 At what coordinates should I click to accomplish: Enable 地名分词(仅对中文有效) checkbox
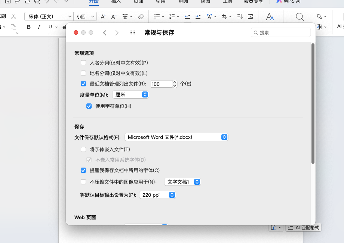click(83, 73)
